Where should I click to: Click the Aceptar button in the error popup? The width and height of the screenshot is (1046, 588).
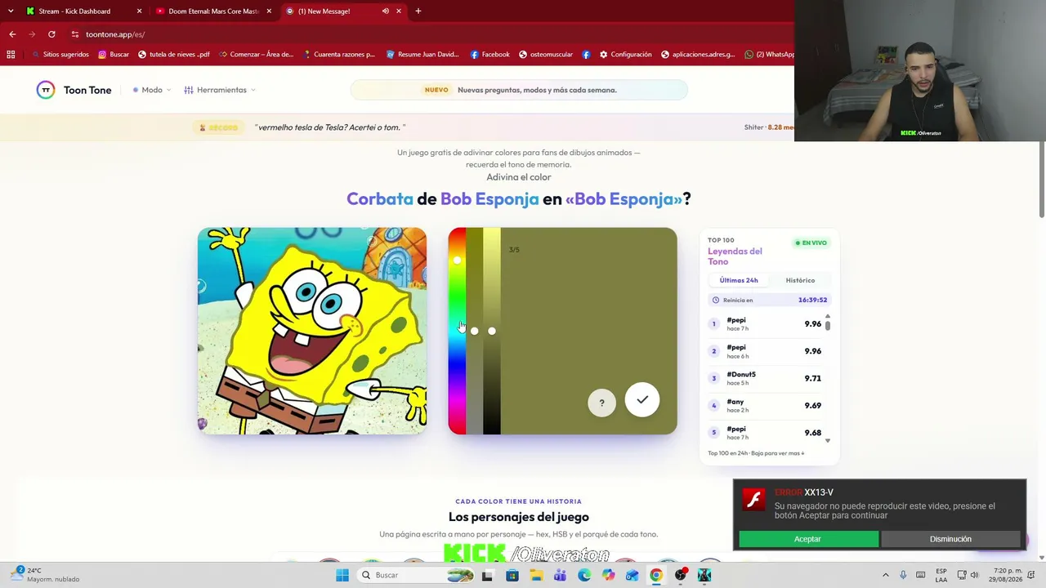[808, 539]
